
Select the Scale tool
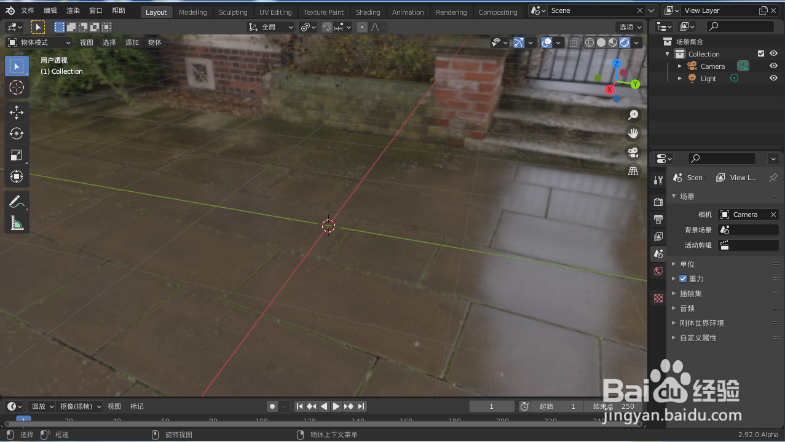pyautogui.click(x=17, y=155)
